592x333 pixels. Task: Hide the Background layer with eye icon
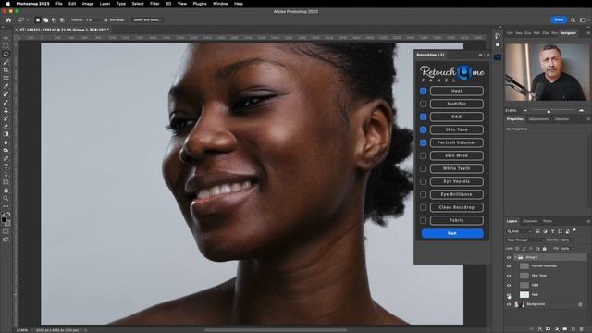click(509, 304)
